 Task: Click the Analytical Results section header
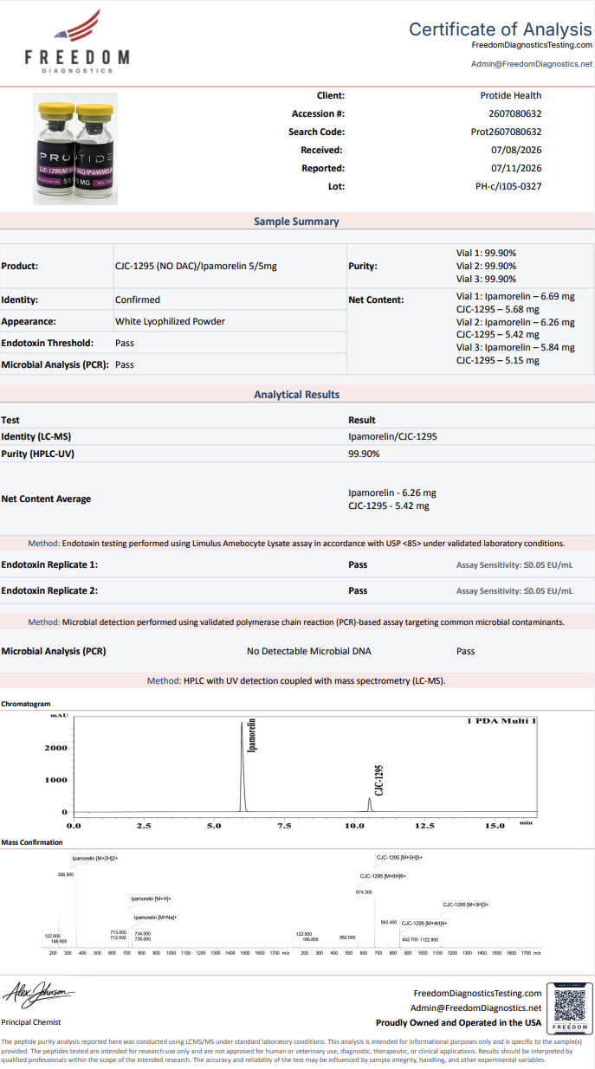(x=297, y=395)
